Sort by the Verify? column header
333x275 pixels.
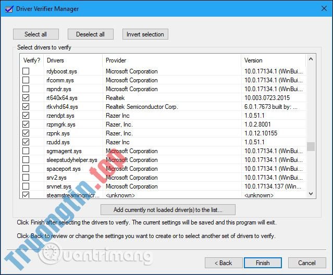(x=32, y=60)
